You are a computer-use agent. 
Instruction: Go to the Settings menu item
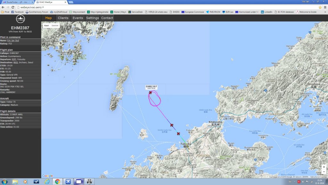[93, 18]
